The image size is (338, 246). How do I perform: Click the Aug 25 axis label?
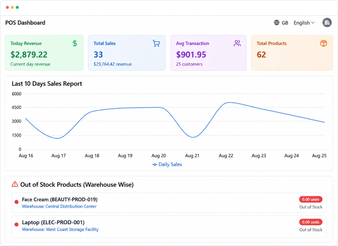(319, 156)
